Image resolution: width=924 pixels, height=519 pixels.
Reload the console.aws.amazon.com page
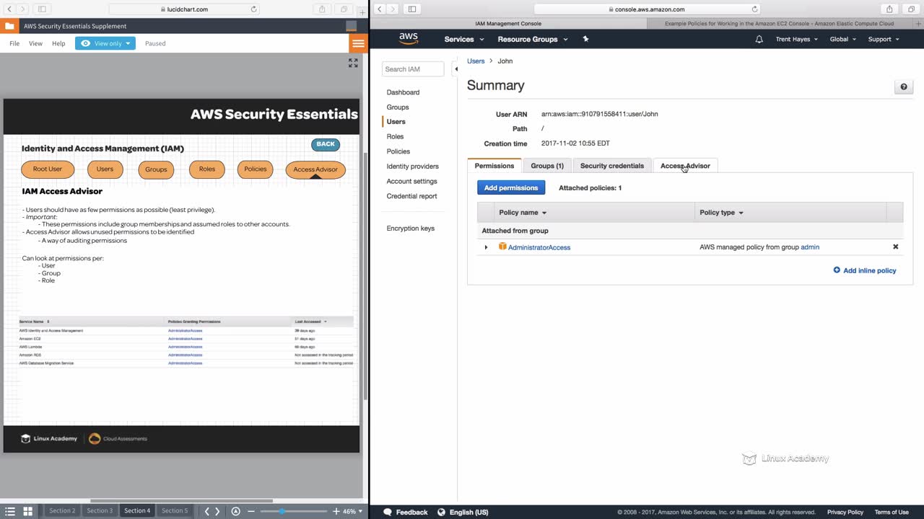coord(755,9)
